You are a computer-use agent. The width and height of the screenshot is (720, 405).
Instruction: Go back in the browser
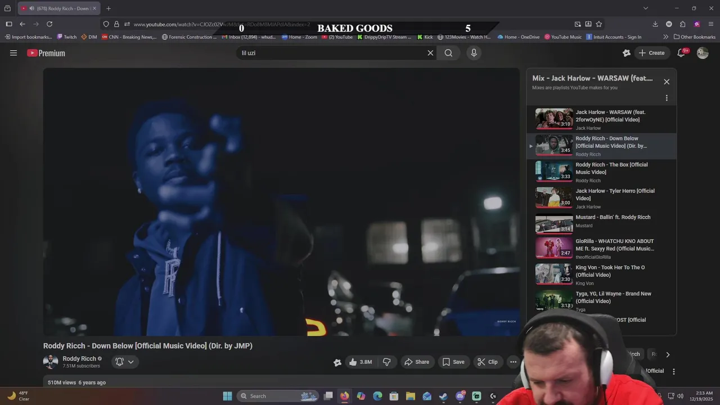point(22,24)
